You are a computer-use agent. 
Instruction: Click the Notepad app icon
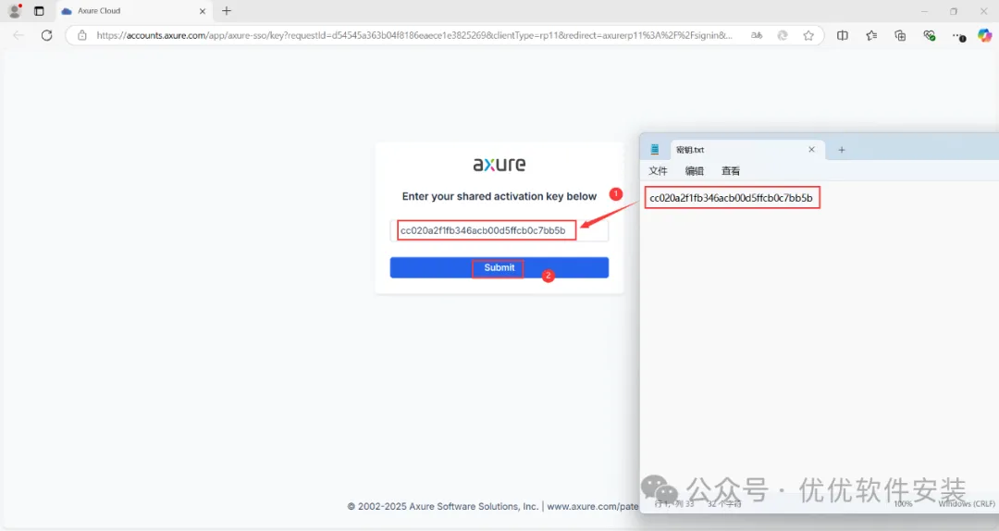point(654,149)
